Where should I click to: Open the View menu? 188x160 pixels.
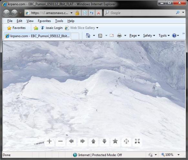(x=30, y=21)
